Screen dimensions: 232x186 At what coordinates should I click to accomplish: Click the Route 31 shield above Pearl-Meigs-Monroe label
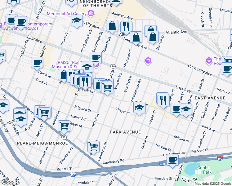click(64, 137)
